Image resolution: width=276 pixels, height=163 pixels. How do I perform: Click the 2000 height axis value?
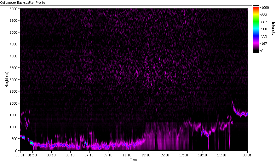tap(13, 103)
